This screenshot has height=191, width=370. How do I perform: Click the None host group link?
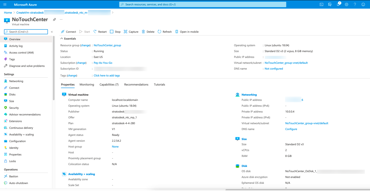pos(115,147)
